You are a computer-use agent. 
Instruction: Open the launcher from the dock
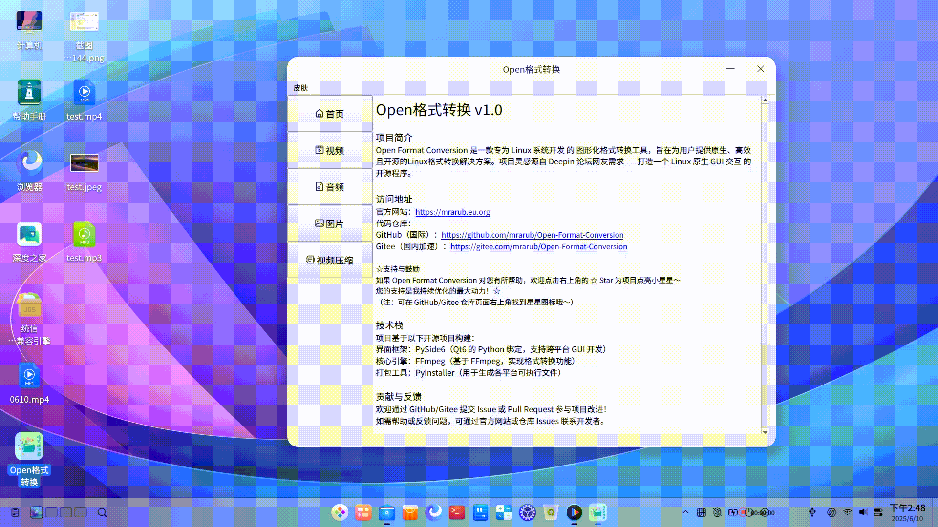(x=340, y=512)
